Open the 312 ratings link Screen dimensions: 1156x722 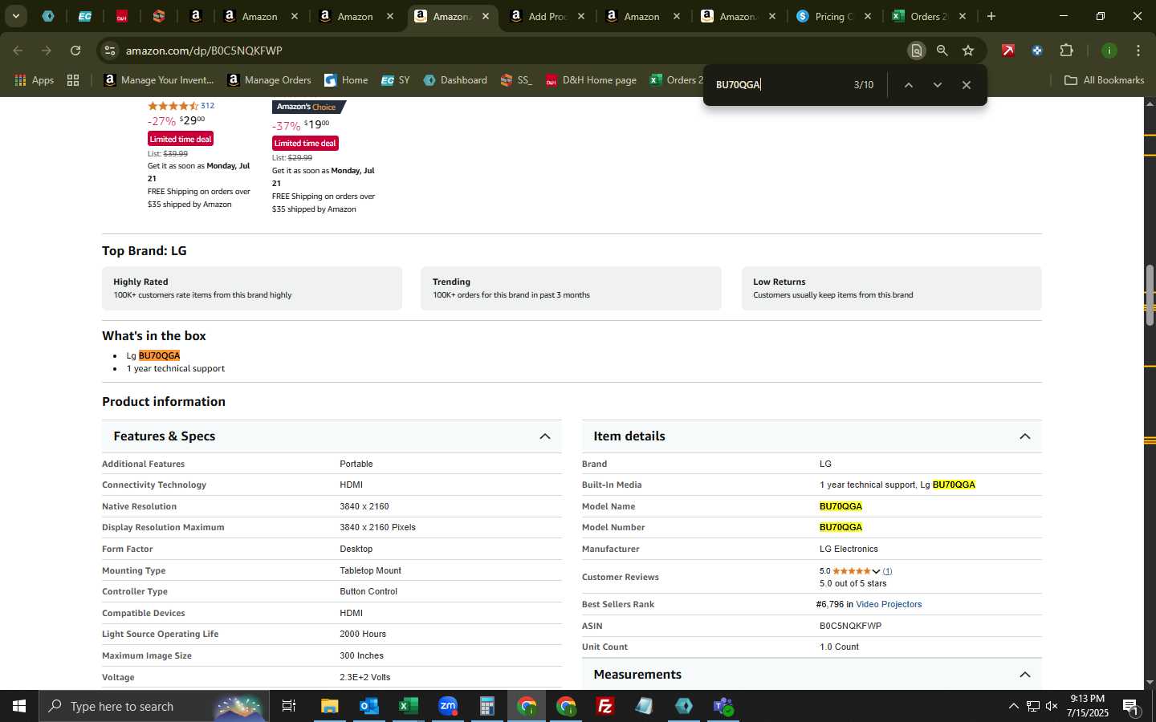pyautogui.click(x=207, y=106)
